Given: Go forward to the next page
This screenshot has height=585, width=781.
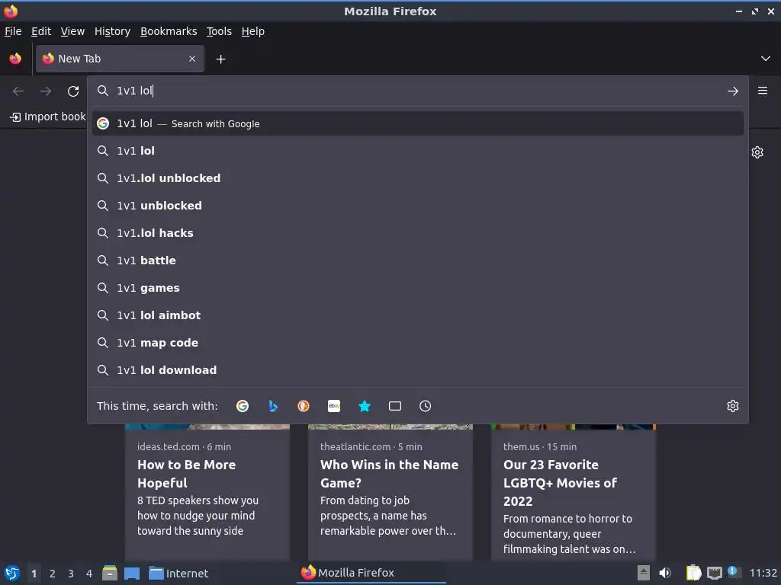Looking at the screenshot, I should (46, 91).
